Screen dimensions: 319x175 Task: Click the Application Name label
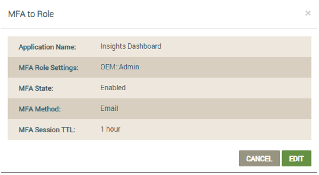tap(47, 47)
